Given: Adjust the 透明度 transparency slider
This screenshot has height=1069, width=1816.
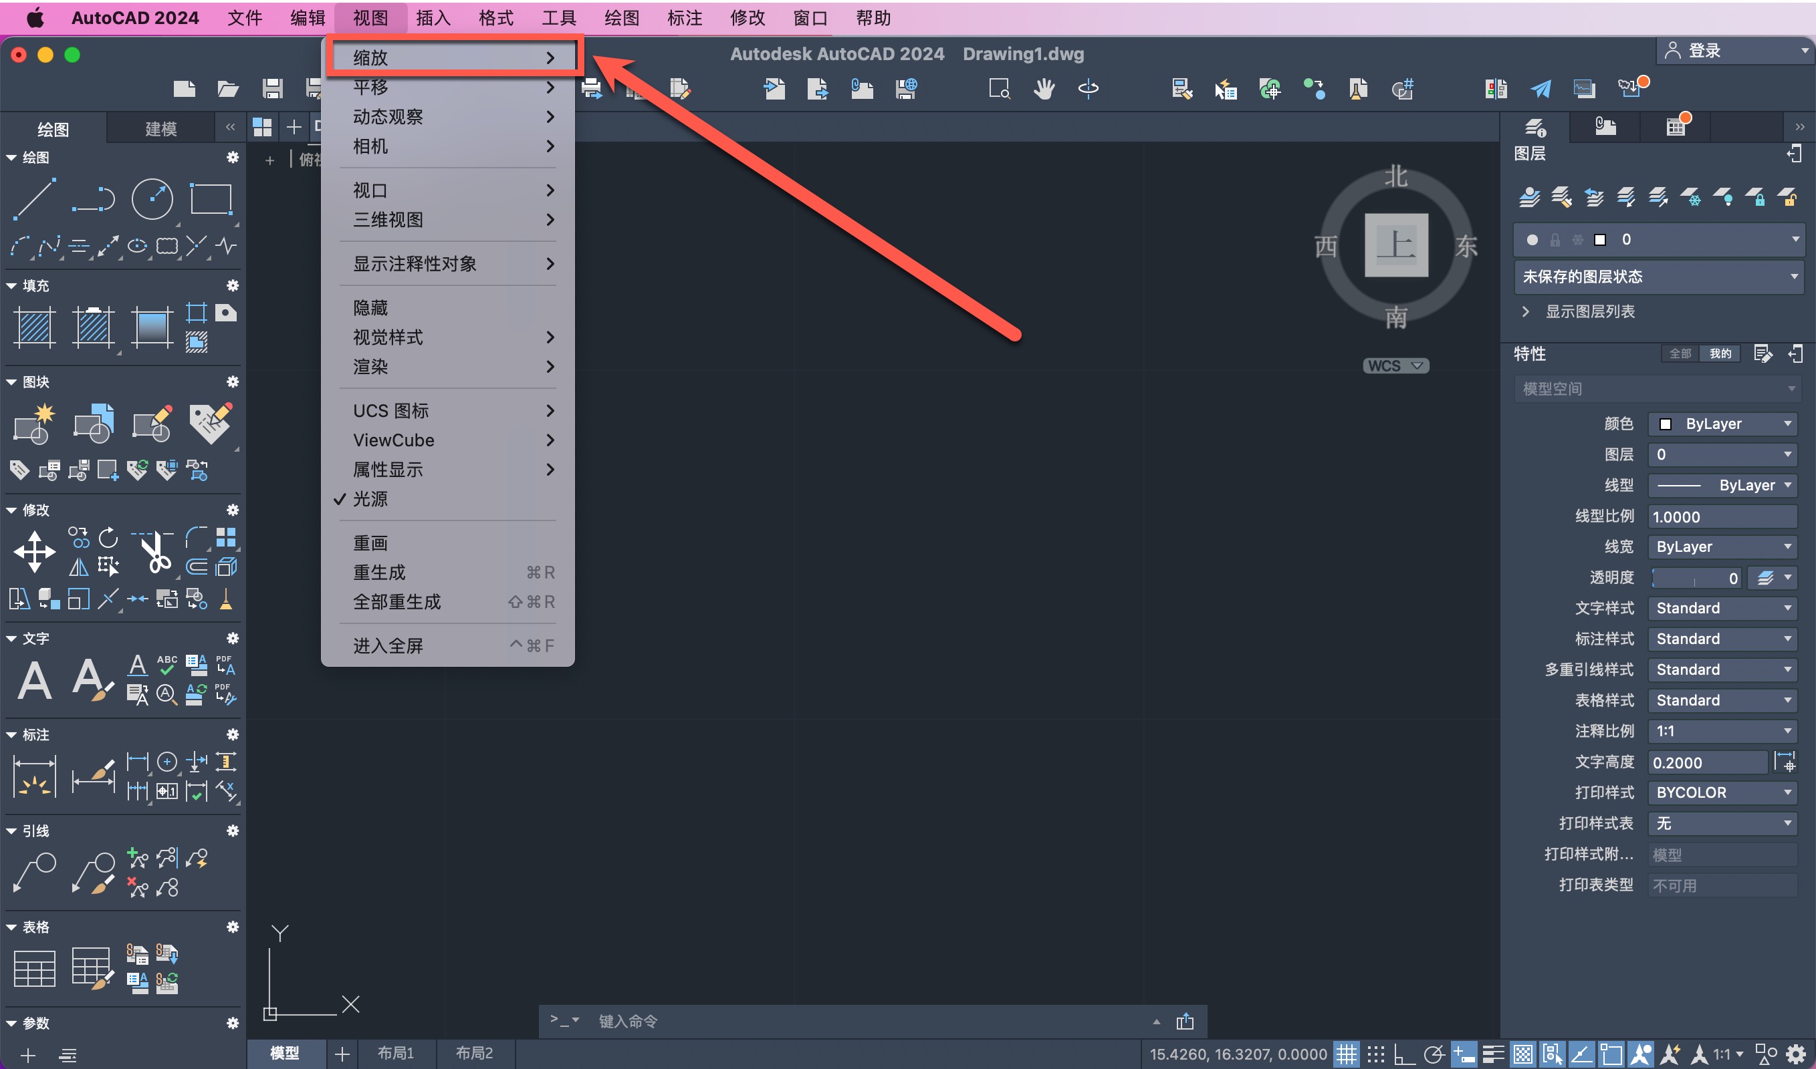Looking at the screenshot, I should coord(1690,578).
